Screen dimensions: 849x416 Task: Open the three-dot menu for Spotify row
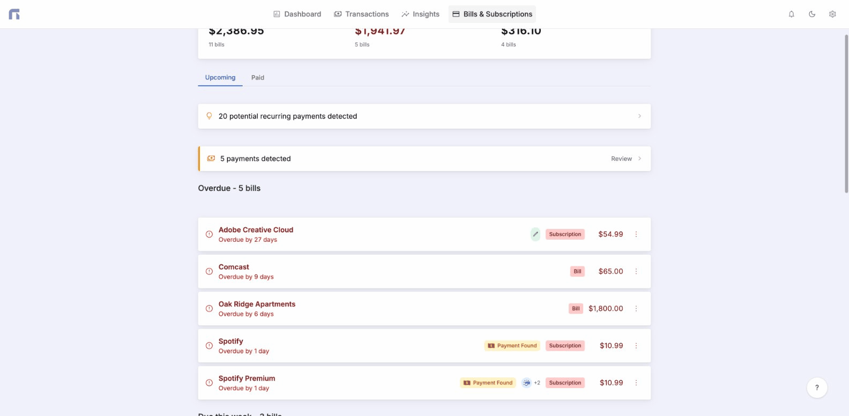coord(636,346)
